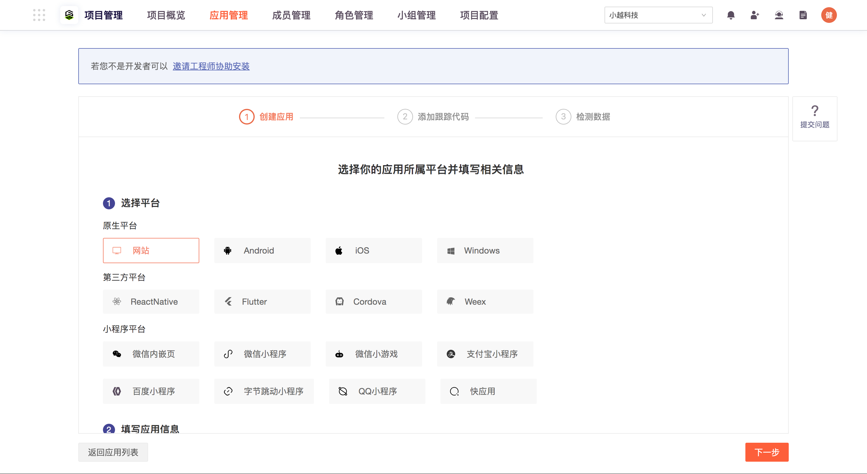Select the 微信小程序 platform option
The height and width of the screenshot is (474, 867).
[x=262, y=354]
